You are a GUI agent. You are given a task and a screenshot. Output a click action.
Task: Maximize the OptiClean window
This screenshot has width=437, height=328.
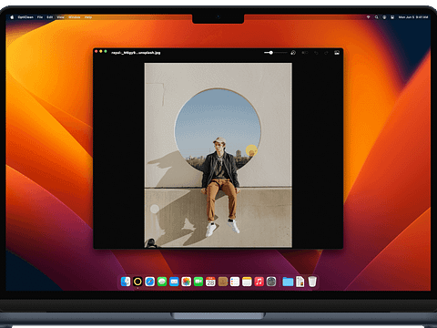[x=106, y=52]
